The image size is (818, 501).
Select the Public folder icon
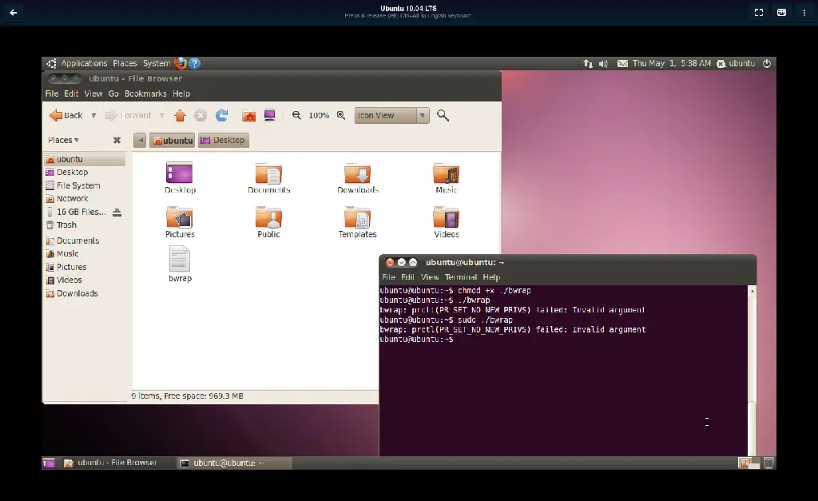tap(268, 217)
